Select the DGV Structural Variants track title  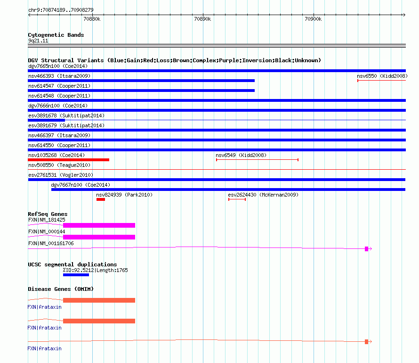[174, 60]
